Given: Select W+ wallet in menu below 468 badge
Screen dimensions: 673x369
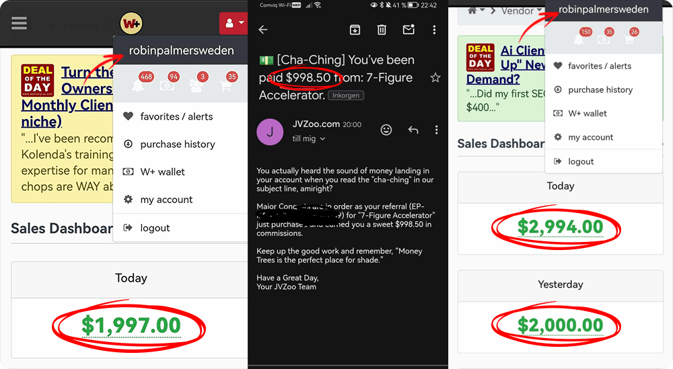Looking at the screenshot, I should [162, 172].
